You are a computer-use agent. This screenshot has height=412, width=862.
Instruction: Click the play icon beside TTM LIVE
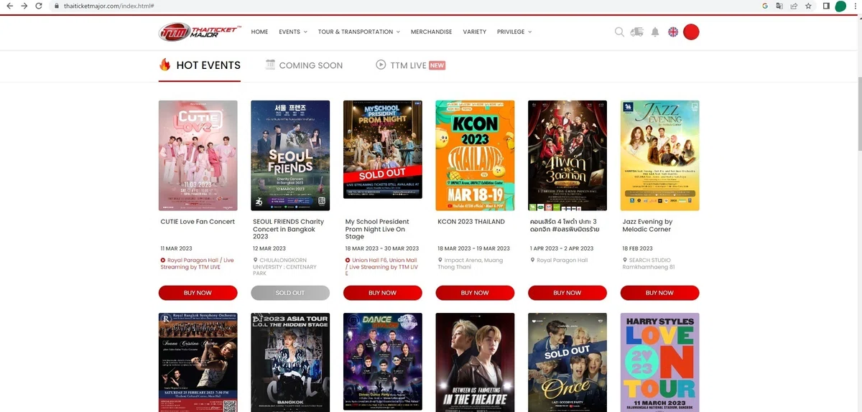click(x=381, y=65)
